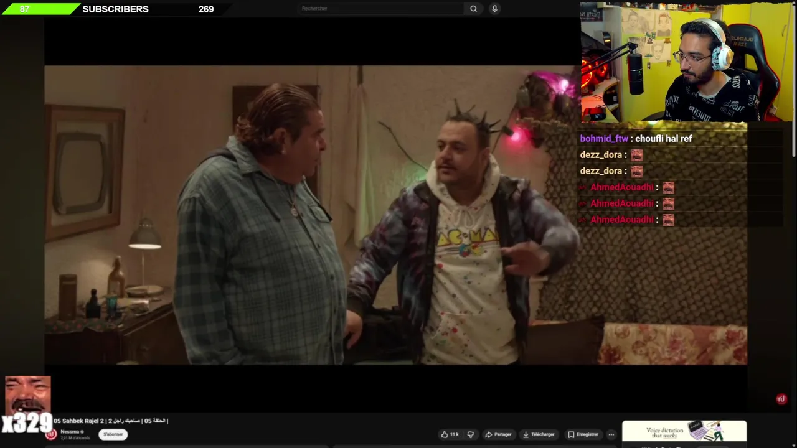Activate voice search microphone icon
Viewport: 797px width, 448px height.
click(494, 9)
